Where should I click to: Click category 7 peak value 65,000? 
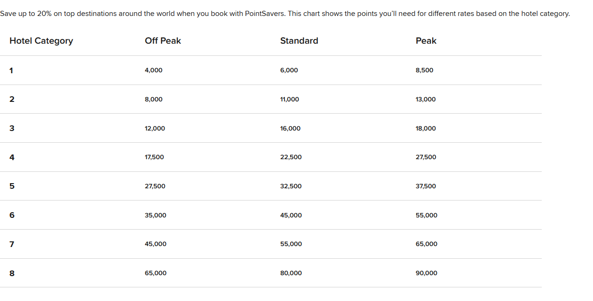coord(427,244)
